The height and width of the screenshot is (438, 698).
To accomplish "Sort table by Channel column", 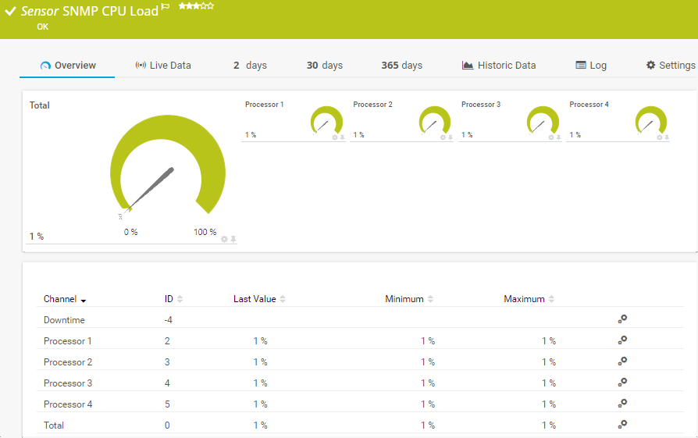I will coord(64,299).
